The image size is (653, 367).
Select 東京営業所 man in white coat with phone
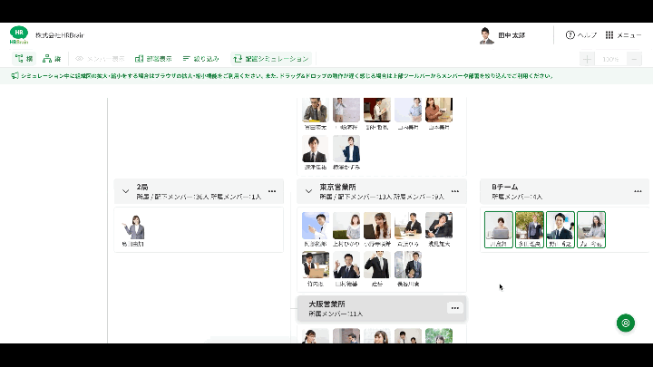tap(316, 226)
